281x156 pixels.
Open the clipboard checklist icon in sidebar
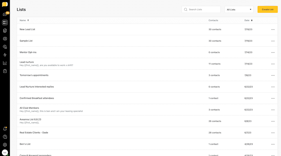coord(5,71)
